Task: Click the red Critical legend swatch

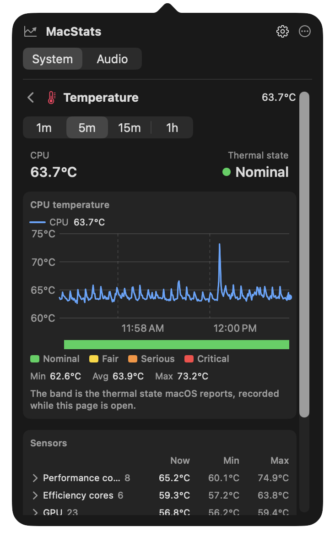Action: click(189, 359)
